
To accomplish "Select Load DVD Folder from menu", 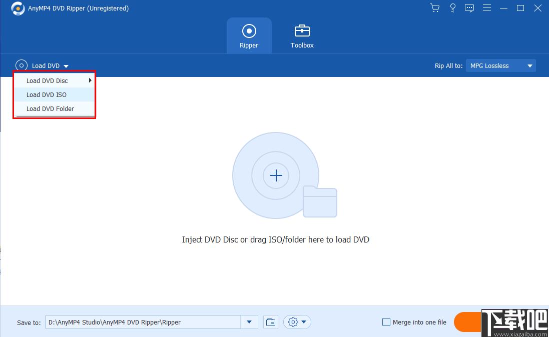I will coord(54,108).
